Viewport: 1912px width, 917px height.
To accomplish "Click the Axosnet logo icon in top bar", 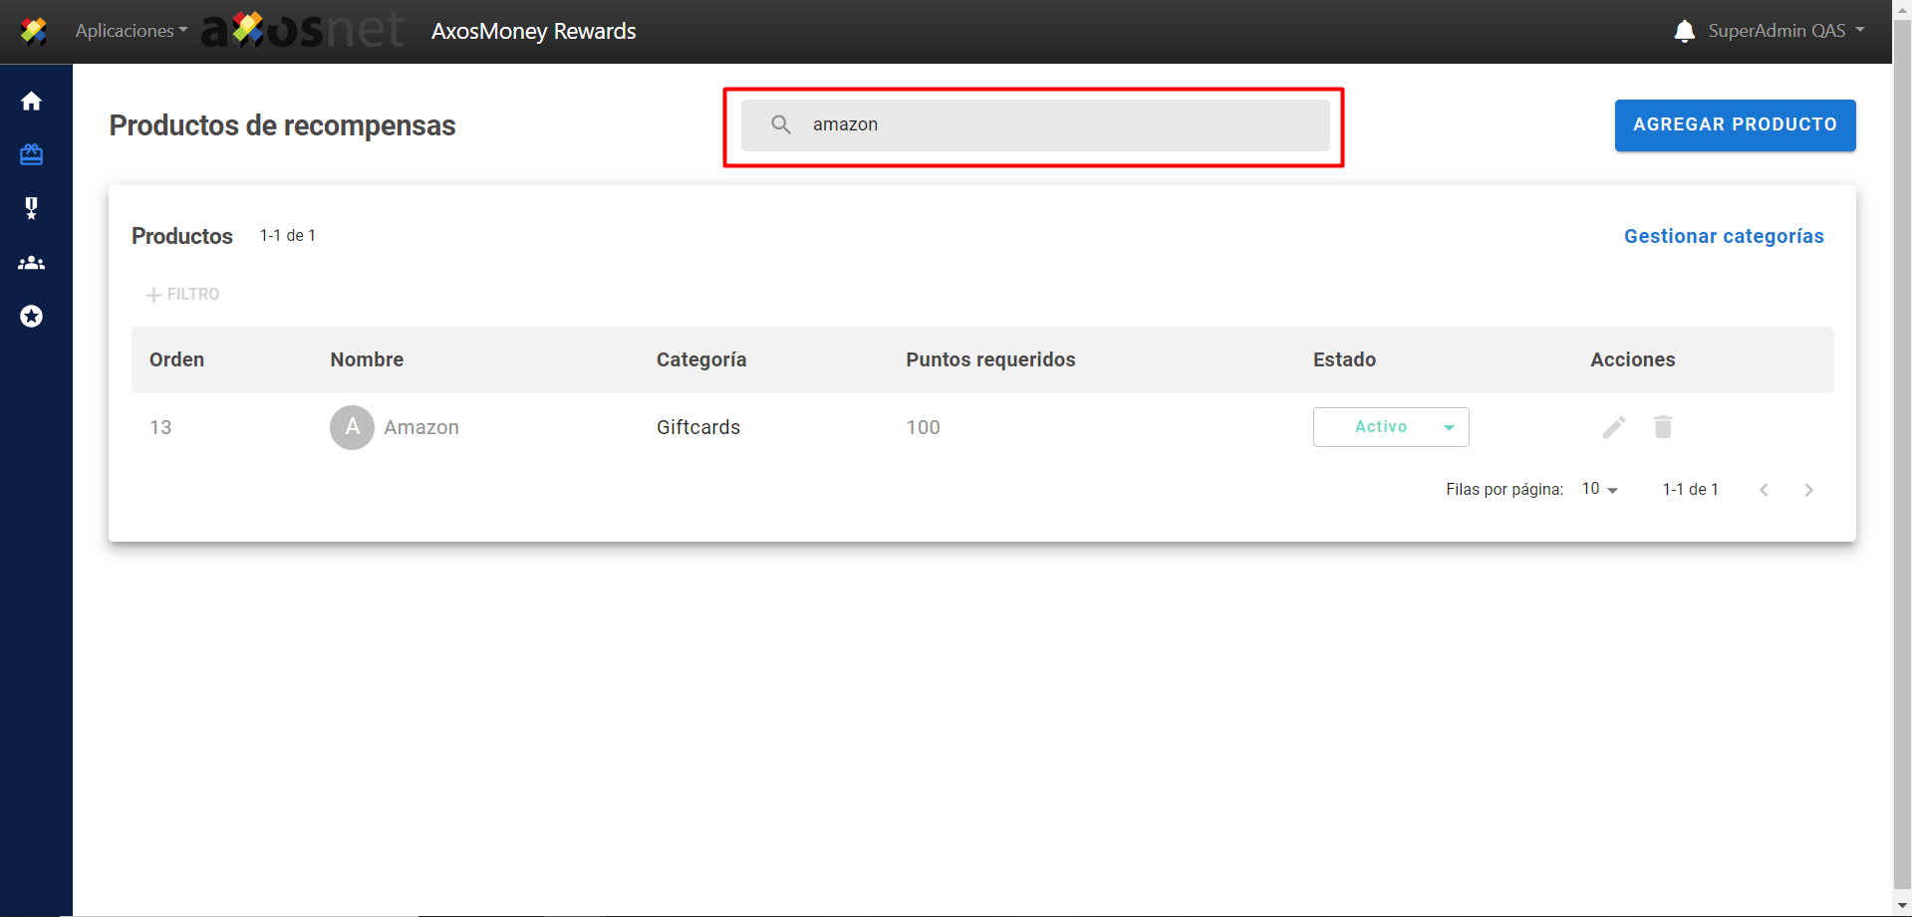I will 34,31.
